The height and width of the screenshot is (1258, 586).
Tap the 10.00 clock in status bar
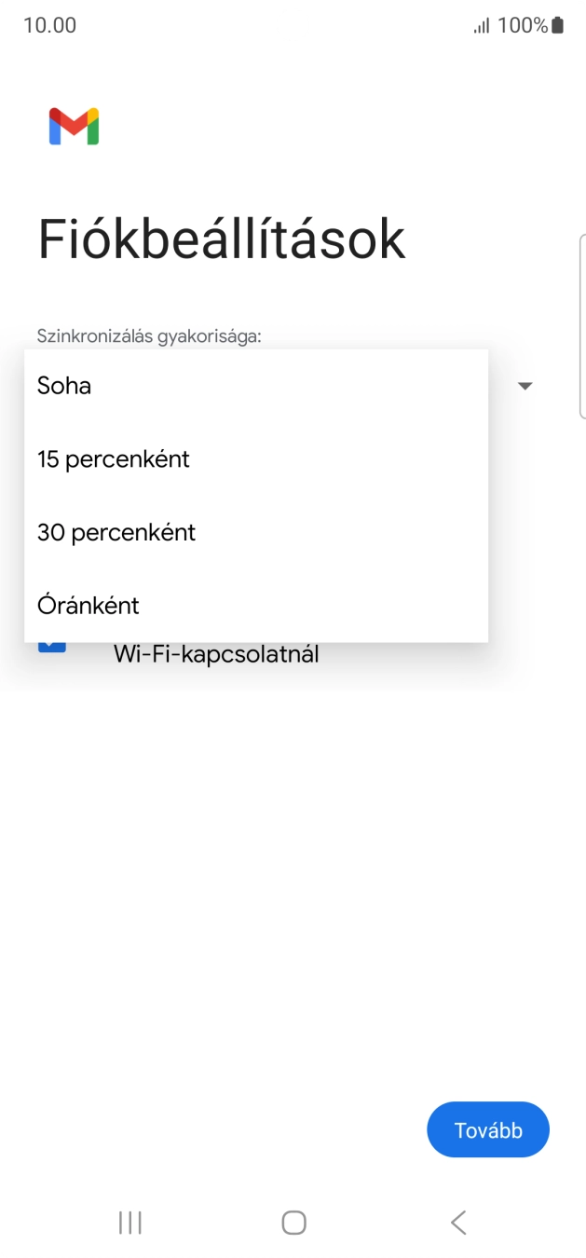coord(45,25)
